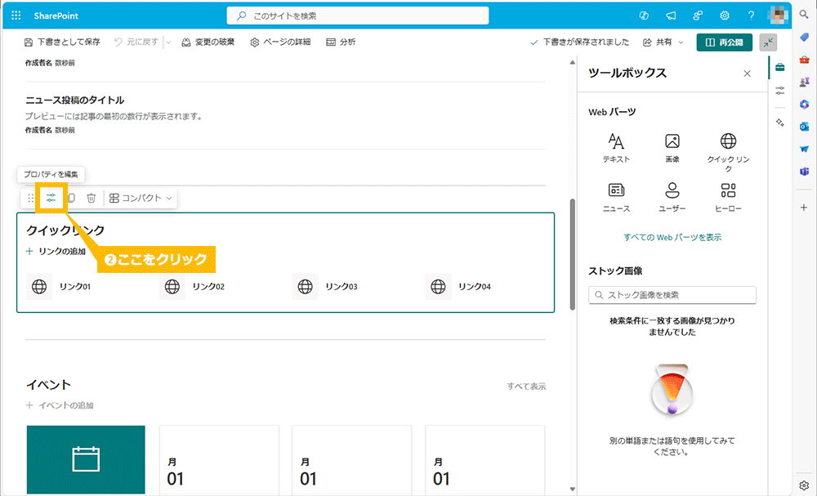
Task: Focus the ストック画像を検索 search field
Action: click(672, 295)
